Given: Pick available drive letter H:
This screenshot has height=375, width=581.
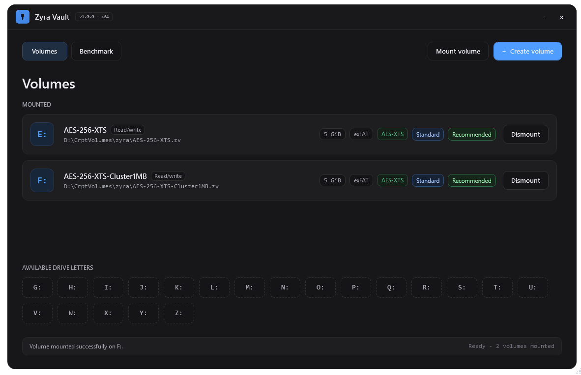Looking at the screenshot, I should [x=73, y=288].
